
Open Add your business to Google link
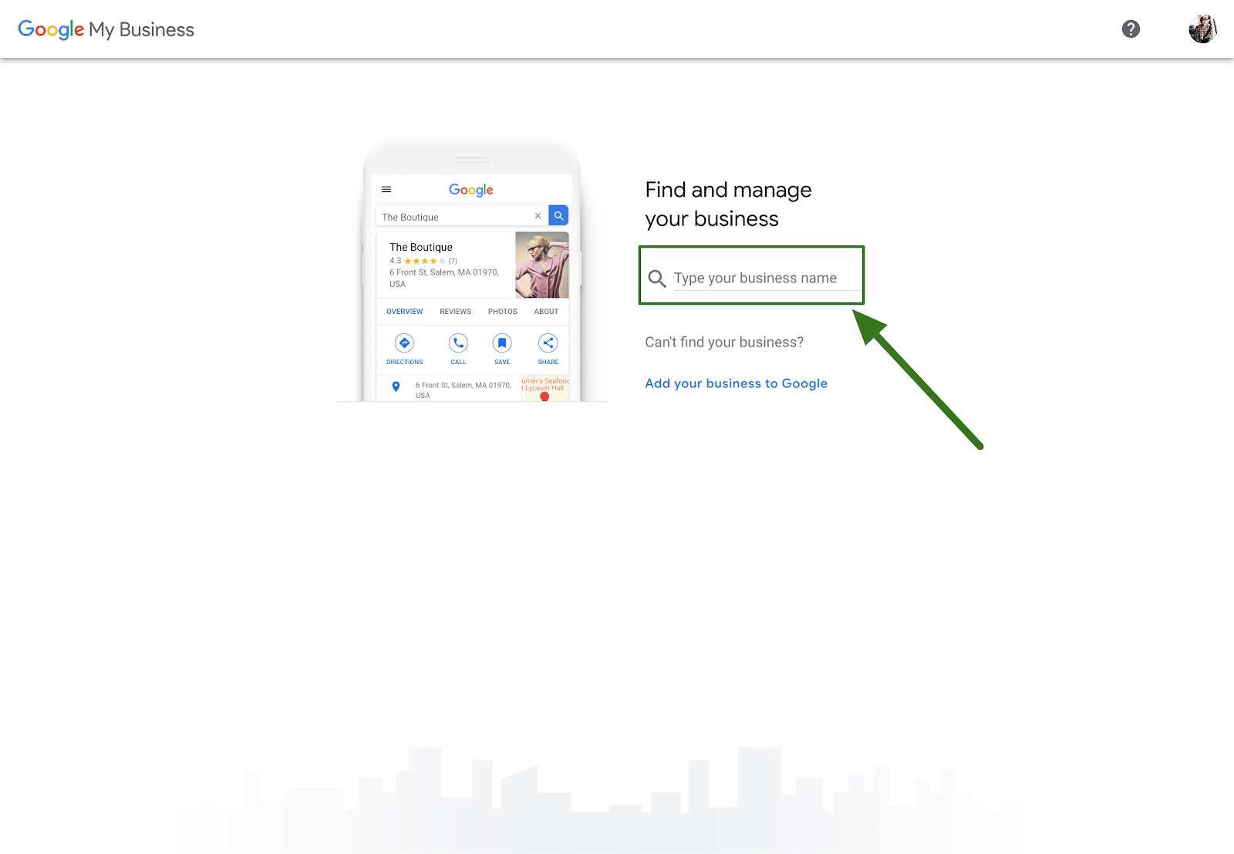point(736,383)
